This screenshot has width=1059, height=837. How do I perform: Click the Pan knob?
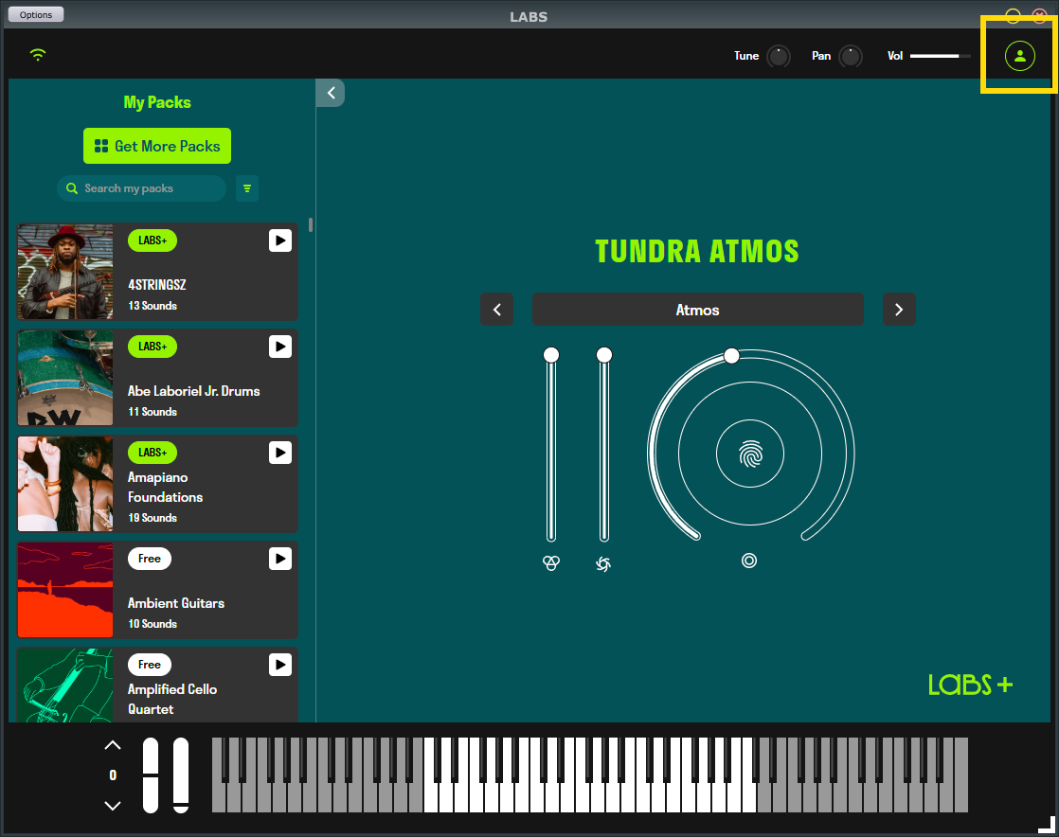(x=851, y=56)
